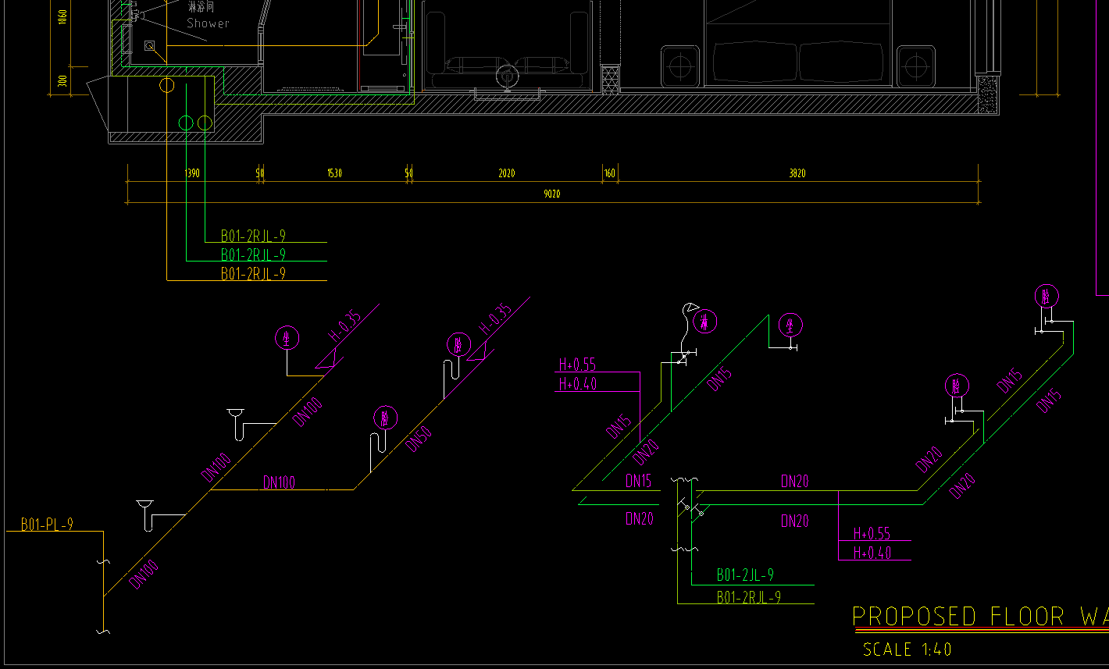Click the "PROPOSED FLOOR" drawing title text

click(958, 617)
